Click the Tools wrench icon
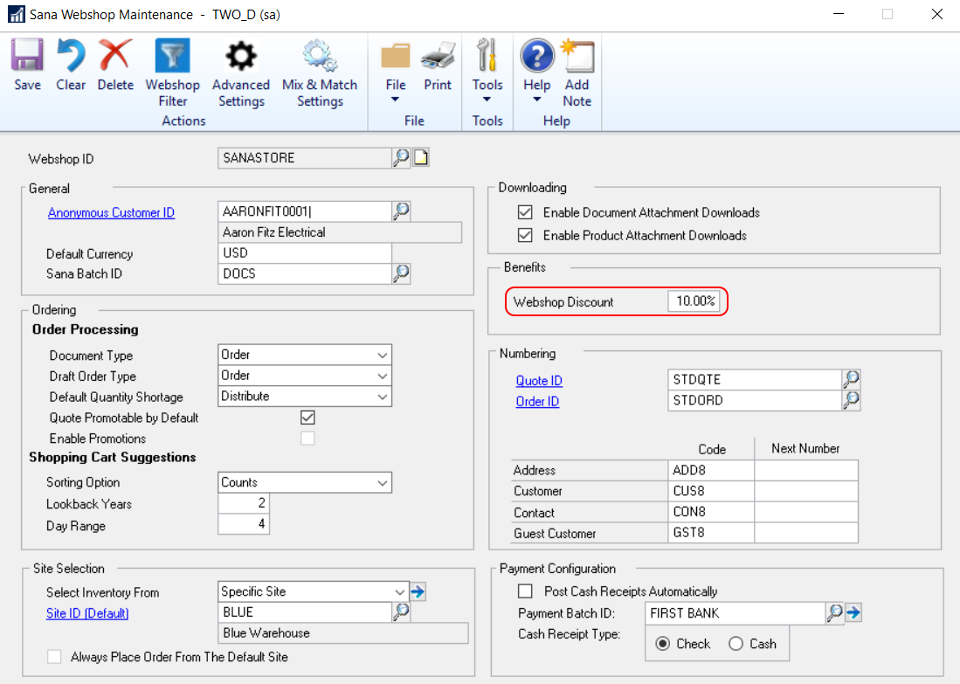The width and height of the screenshot is (960, 684). pyautogui.click(x=487, y=55)
